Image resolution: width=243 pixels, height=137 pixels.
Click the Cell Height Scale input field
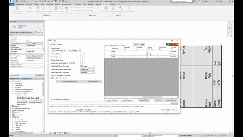coord(82,57)
